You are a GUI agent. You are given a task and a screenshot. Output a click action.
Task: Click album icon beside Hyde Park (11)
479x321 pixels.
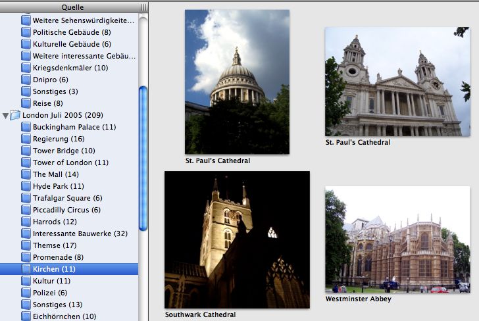26,186
